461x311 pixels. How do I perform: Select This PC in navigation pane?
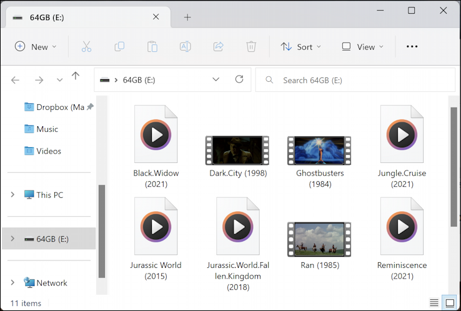[x=44, y=195]
